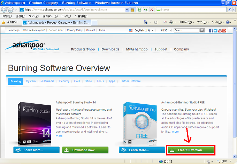Click Learn More for Burning Studio FREE
Image resolution: width=237 pixels, height=164 pixels.
tap(142, 150)
